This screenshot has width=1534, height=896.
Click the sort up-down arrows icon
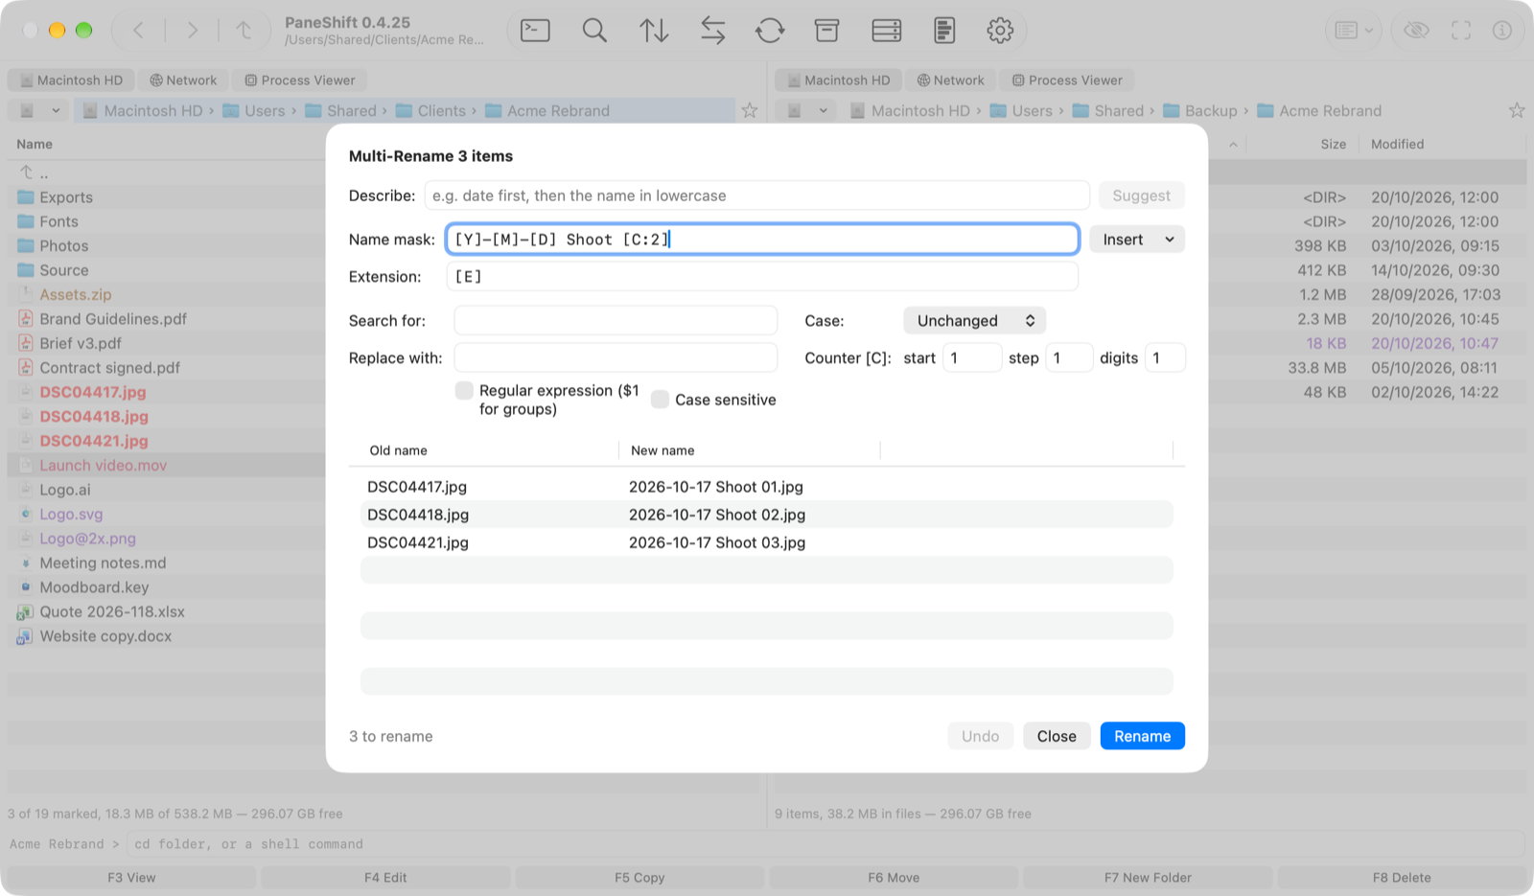(654, 31)
